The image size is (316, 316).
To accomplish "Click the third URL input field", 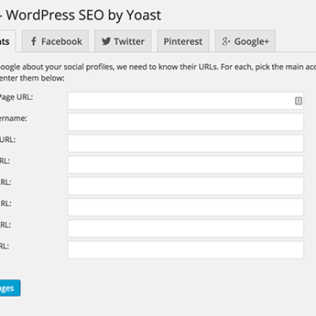I will [185, 143].
